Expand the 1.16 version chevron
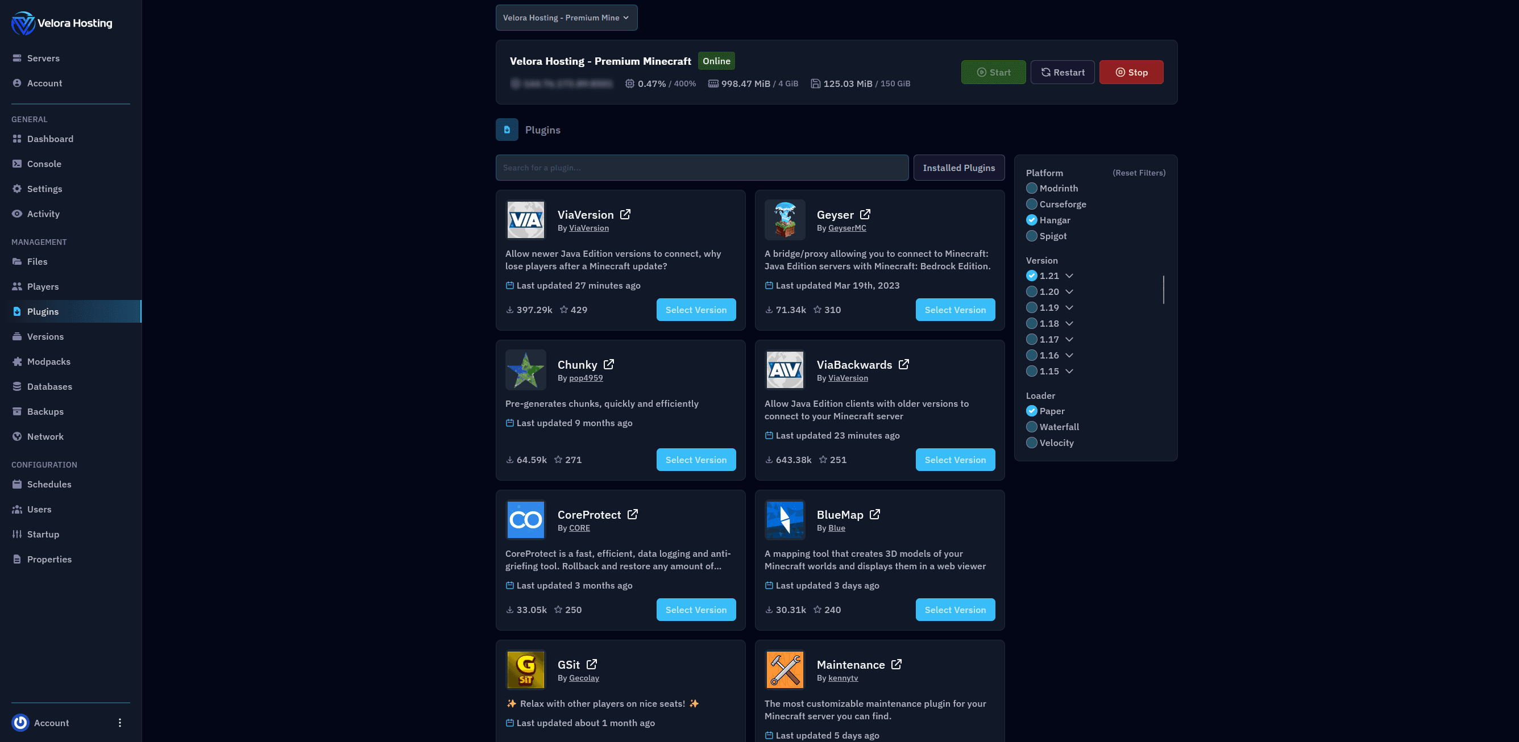Image resolution: width=1519 pixels, height=742 pixels. (1070, 355)
